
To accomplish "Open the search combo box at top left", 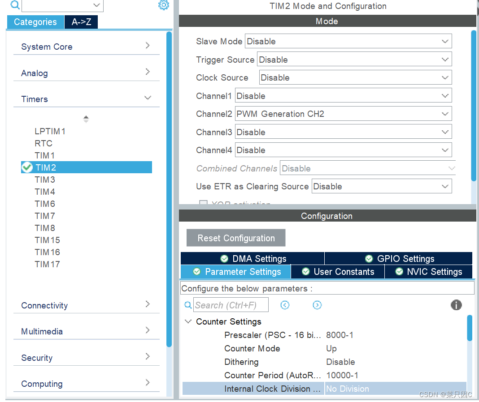I will [x=63, y=5].
